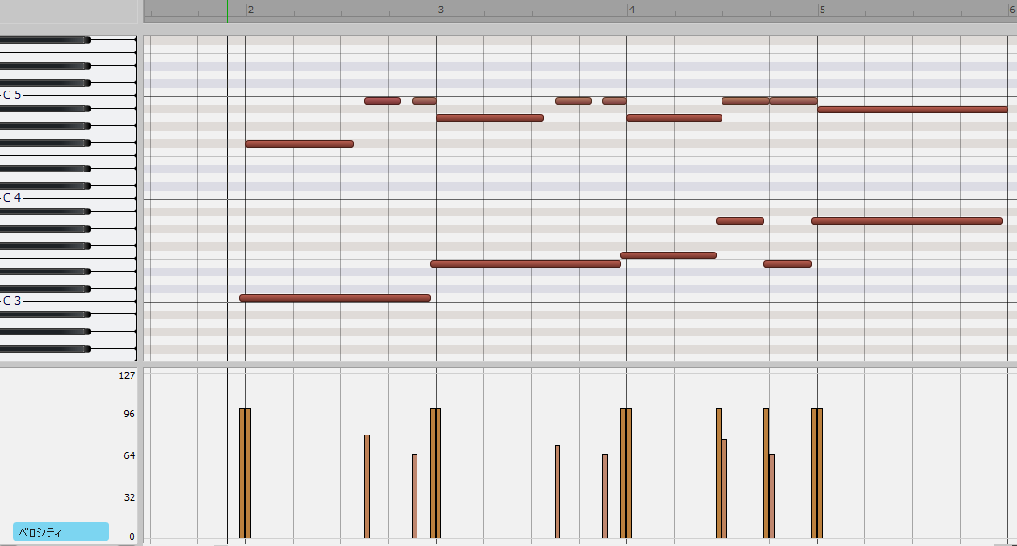Select the F3 note in measure 4
The width and height of the screenshot is (1017, 546).
tap(669, 255)
